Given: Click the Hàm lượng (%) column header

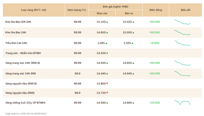Looking at the screenshot, I should pyautogui.click(x=76, y=10).
